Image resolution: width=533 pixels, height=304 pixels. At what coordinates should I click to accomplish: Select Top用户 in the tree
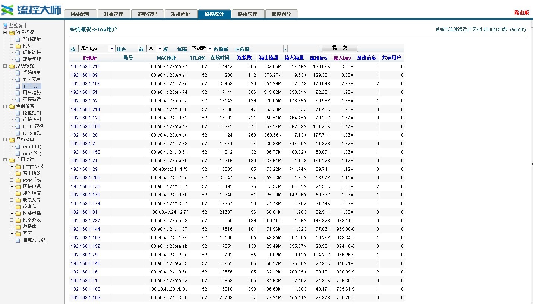pos(32,86)
